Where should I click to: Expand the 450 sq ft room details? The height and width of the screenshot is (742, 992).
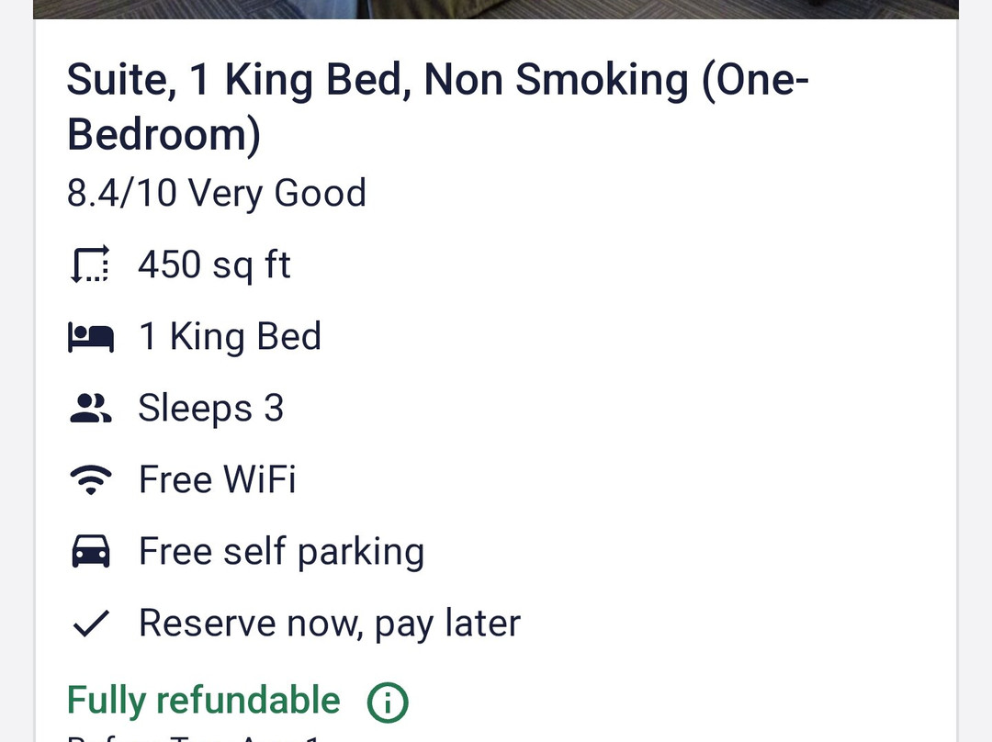(x=214, y=264)
